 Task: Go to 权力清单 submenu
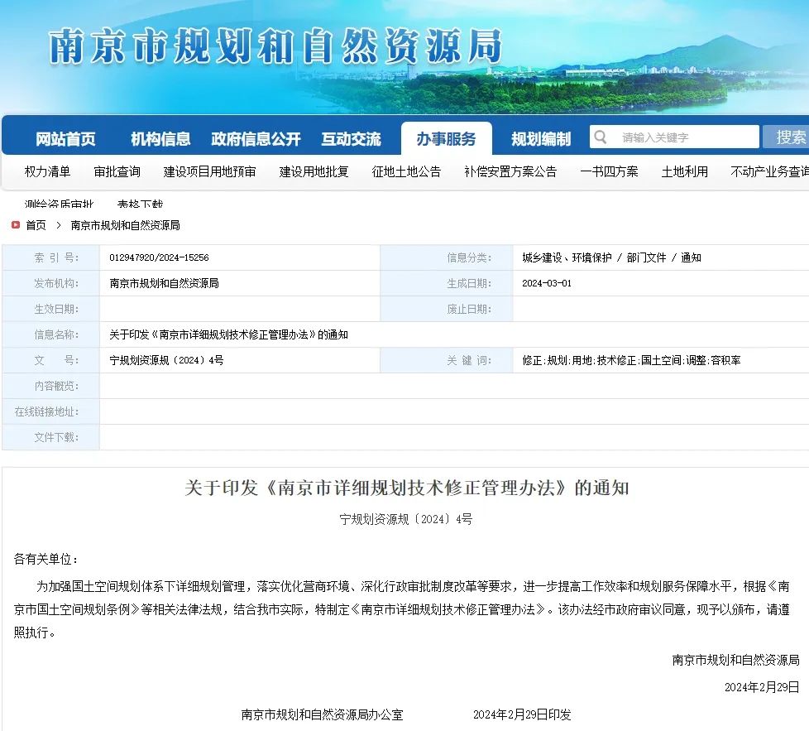click(x=47, y=171)
